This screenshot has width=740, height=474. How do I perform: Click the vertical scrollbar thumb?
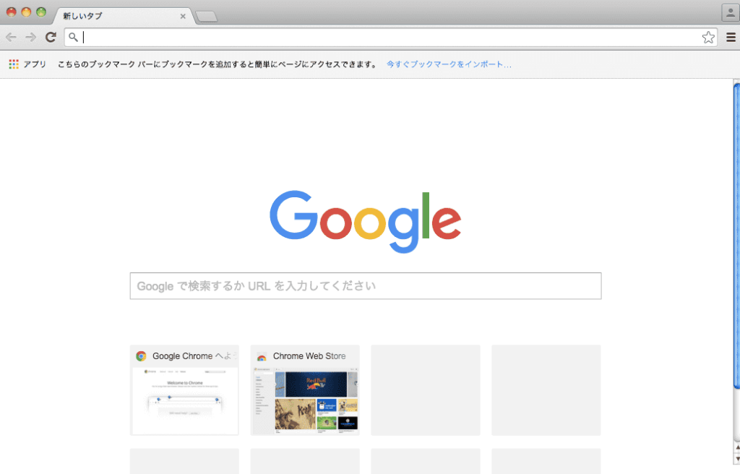coord(736,236)
